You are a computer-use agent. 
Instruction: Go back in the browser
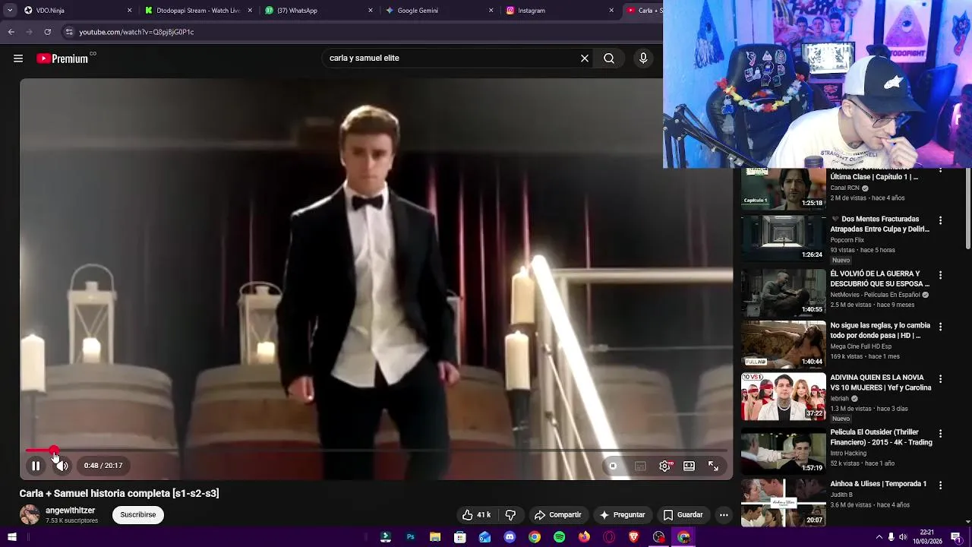click(x=11, y=32)
